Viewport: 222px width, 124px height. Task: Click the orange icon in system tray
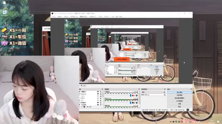point(205,122)
